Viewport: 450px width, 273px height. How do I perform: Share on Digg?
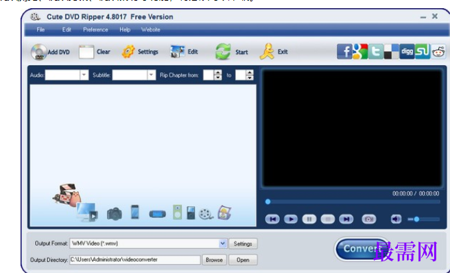tap(407, 51)
